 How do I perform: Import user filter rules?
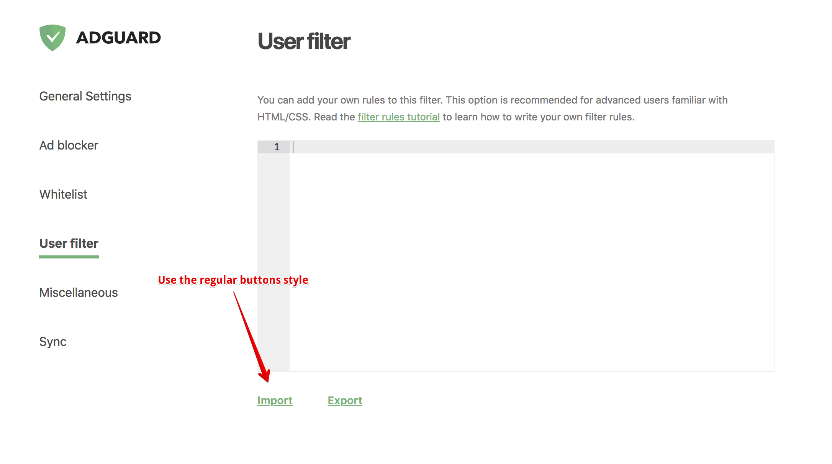(275, 400)
